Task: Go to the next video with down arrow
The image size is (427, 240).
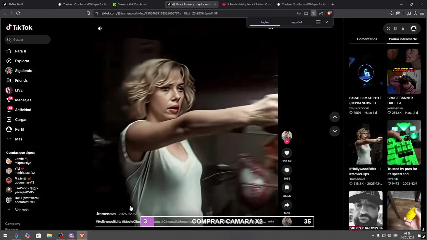Action: tap(335, 131)
